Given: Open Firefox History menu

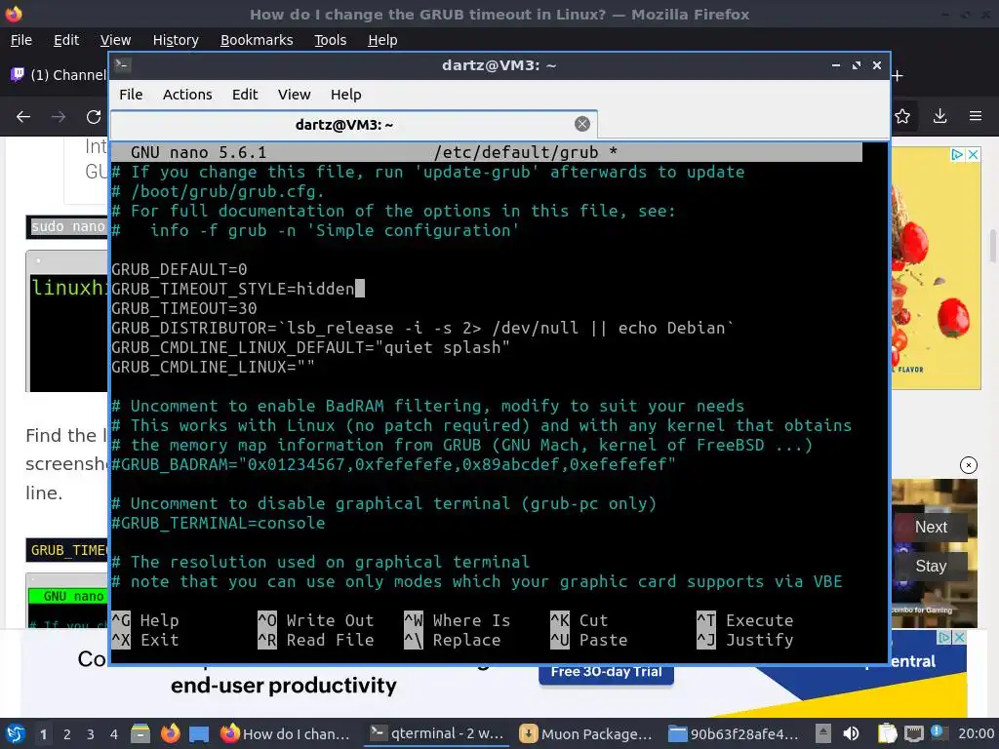Looking at the screenshot, I should [176, 40].
